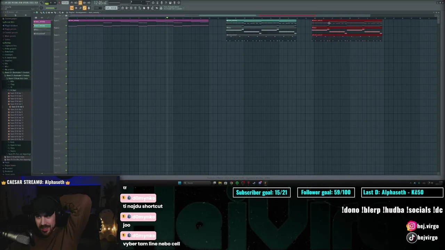
Task: Select the Zoom magnifier tool in playlist toolbar
Action: (x=60, y=12)
